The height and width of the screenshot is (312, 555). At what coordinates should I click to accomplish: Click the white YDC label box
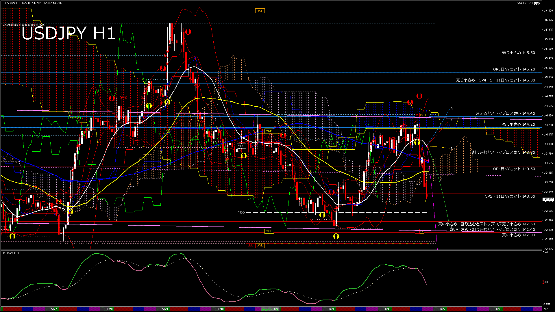point(241,146)
